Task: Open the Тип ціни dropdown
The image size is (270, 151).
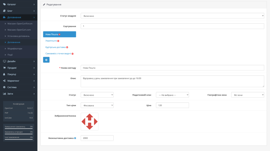Action: (x=97, y=105)
